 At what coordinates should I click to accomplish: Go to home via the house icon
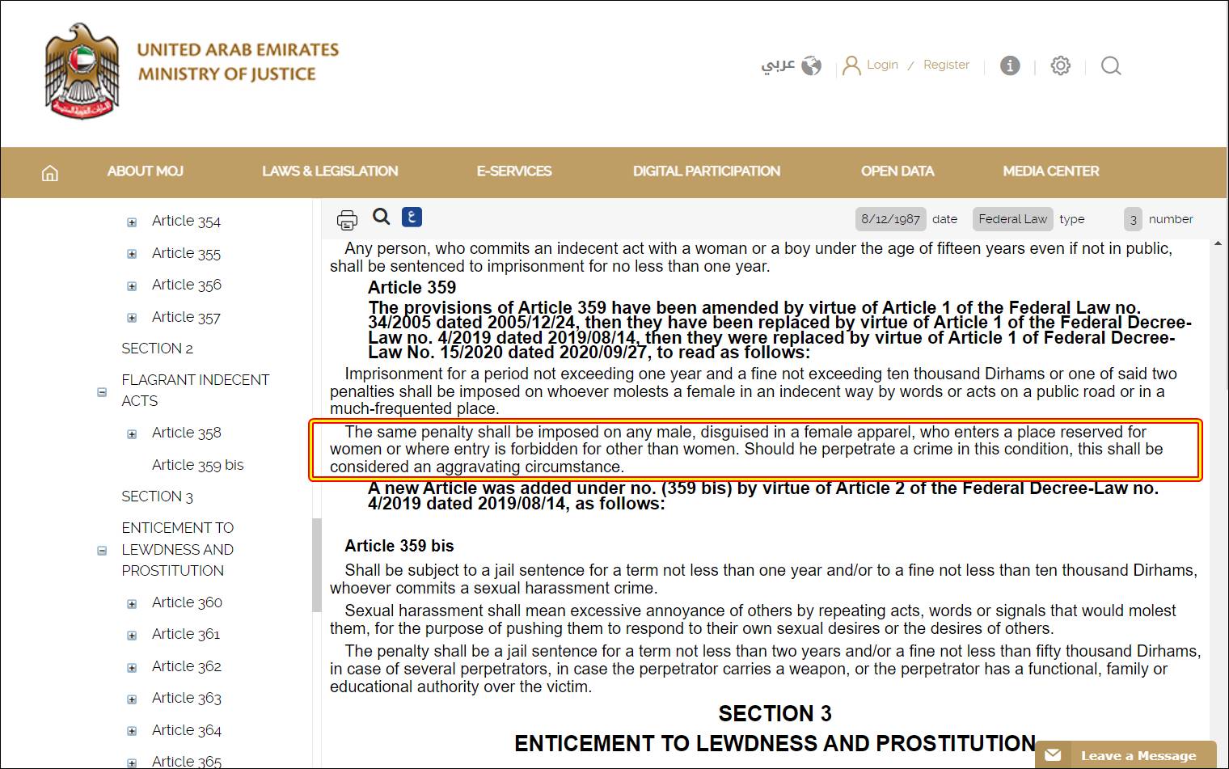click(x=50, y=172)
